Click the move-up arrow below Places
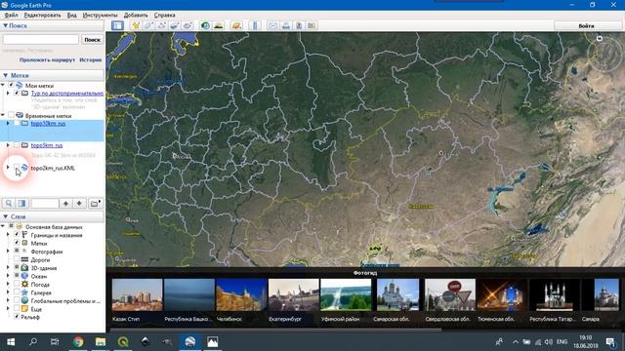 click(x=65, y=204)
